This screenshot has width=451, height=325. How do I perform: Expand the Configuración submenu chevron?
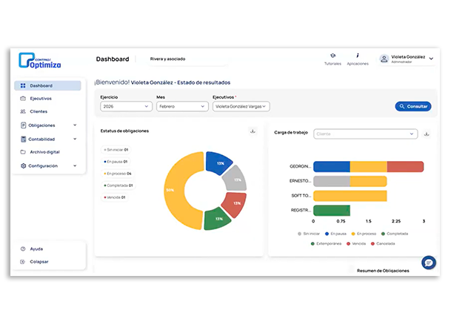click(75, 165)
